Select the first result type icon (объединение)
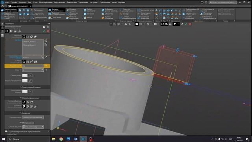 tap(24, 37)
